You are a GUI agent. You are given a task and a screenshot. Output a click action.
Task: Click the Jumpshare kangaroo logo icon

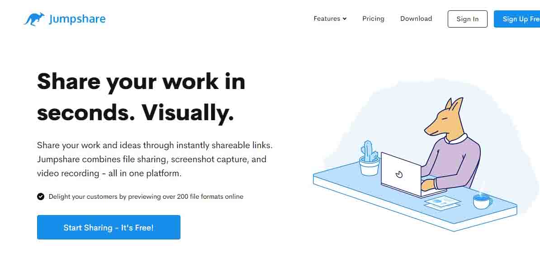pyautogui.click(x=34, y=19)
